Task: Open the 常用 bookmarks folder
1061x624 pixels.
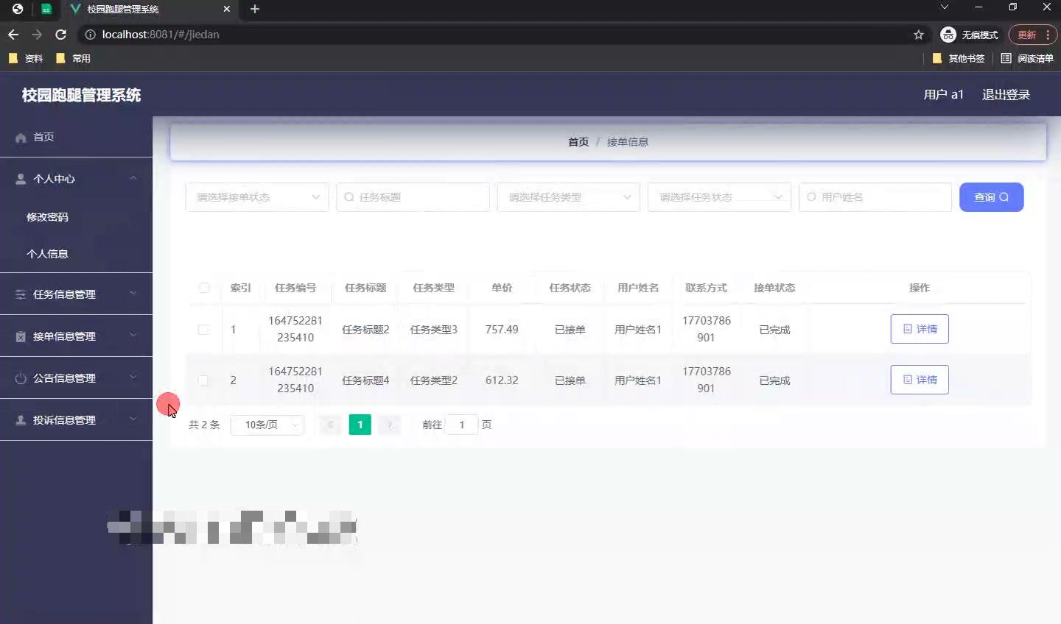Action: pyautogui.click(x=73, y=58)
